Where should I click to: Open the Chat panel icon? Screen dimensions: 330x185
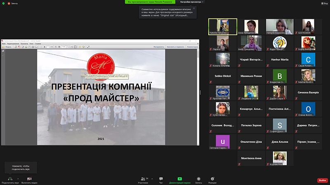point(161,178)
